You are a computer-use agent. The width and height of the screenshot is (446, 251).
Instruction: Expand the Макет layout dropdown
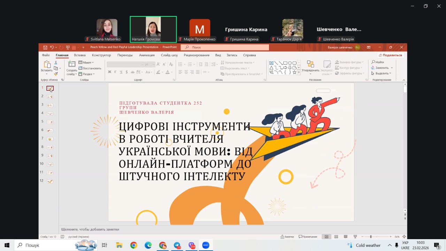(x=86, y=63)
